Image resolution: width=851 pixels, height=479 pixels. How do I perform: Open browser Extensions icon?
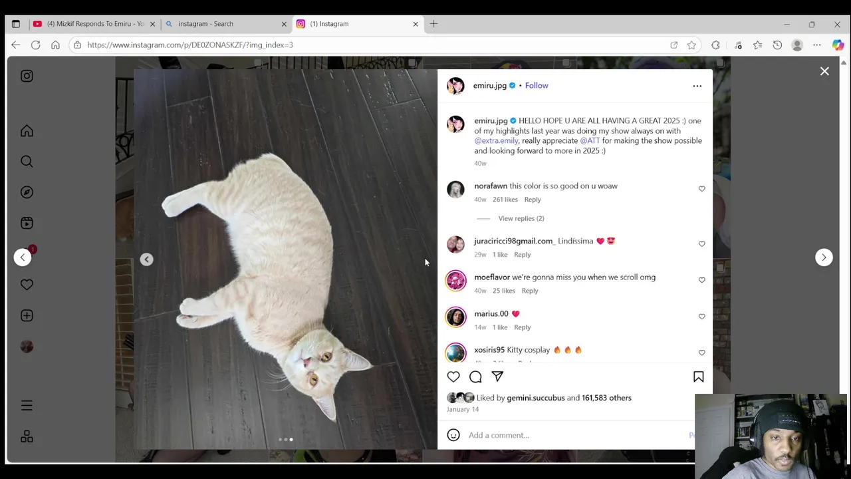(x=715, y=45)
